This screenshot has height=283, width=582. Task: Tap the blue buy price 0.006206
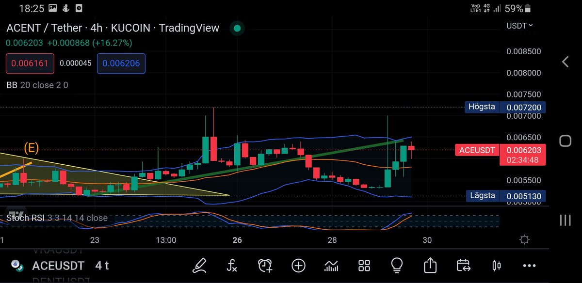(x=121, y=63)
